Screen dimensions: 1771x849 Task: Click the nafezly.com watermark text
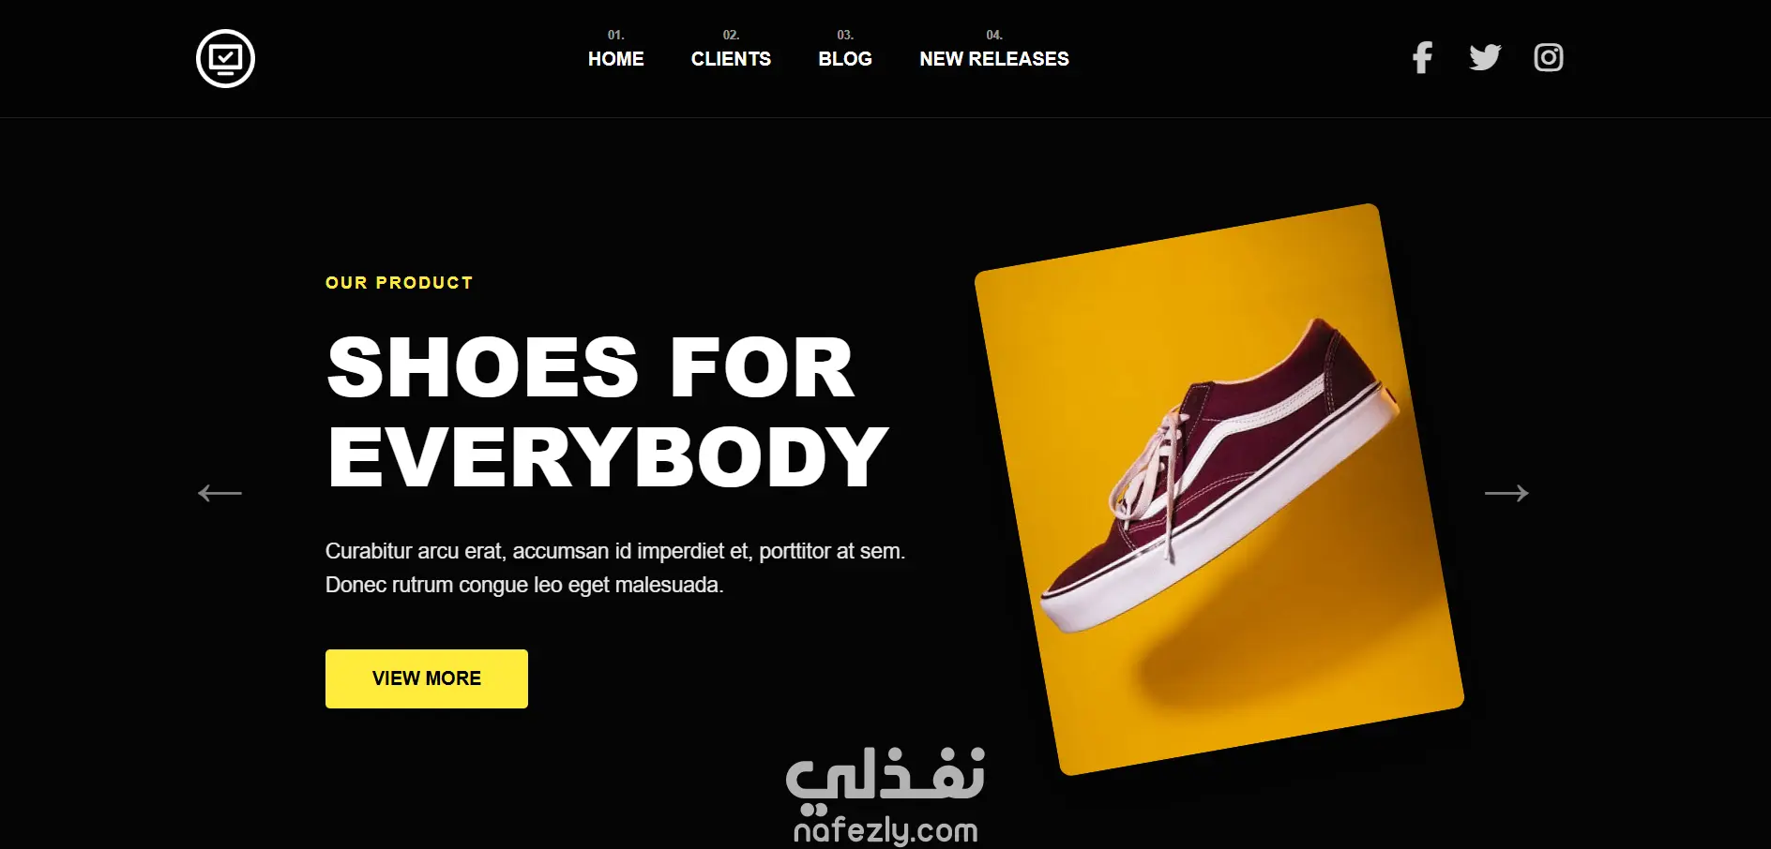pos(885,830)
